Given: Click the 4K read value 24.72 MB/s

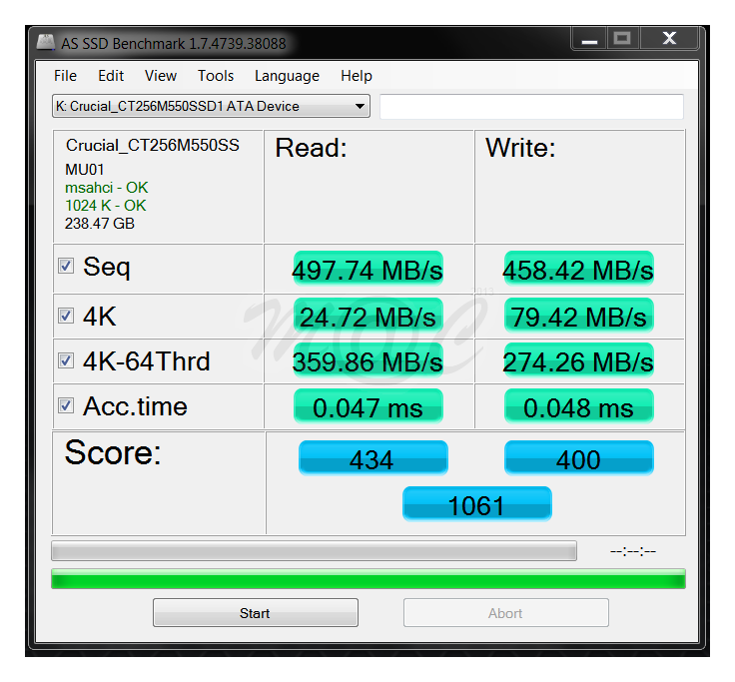Looking at the screenshot, I should click(367, 316).
